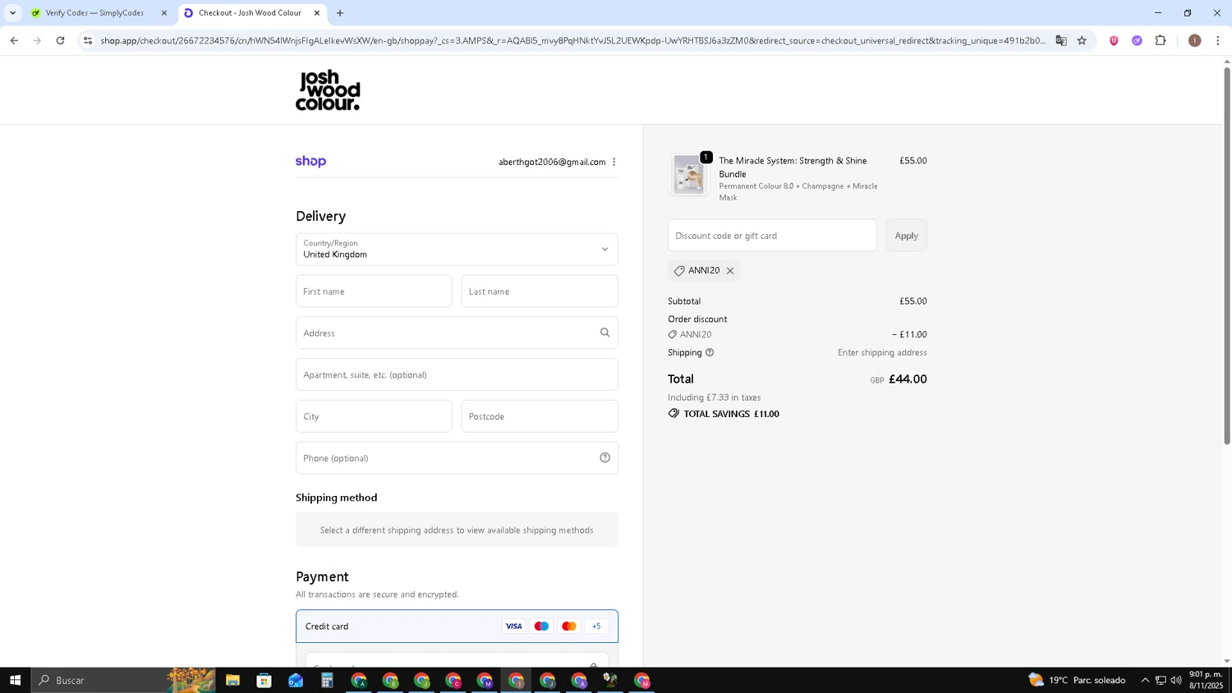Open File Explorer from taskbar
This screenshot has width=1232, height=693.
pos(232,680)
